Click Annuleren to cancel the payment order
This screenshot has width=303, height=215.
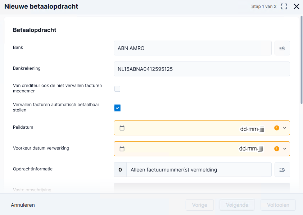click(x=23, y=205)
